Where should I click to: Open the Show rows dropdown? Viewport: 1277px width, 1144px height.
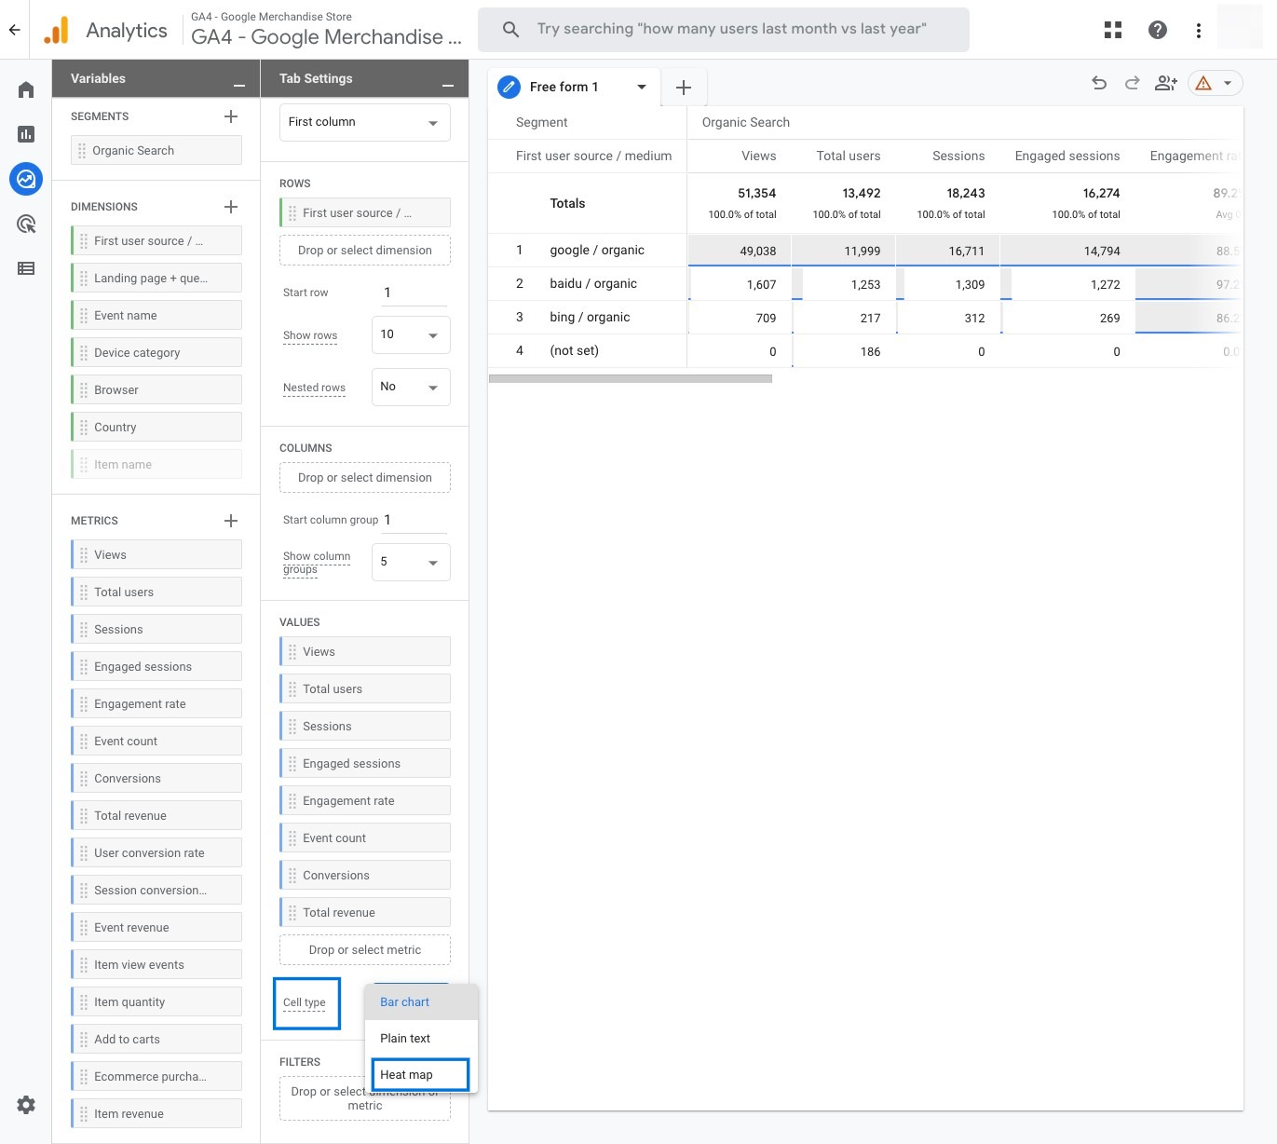411,334
